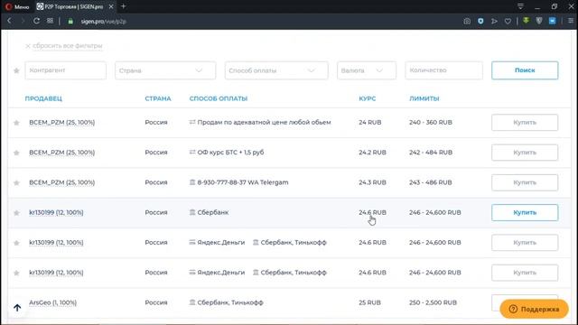
Task: Open a new browser tab
Action: (x=124, y=6)
